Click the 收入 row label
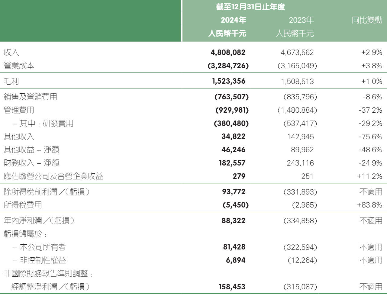The height and width of the screenshot is (296, 387). pos(11,52)
